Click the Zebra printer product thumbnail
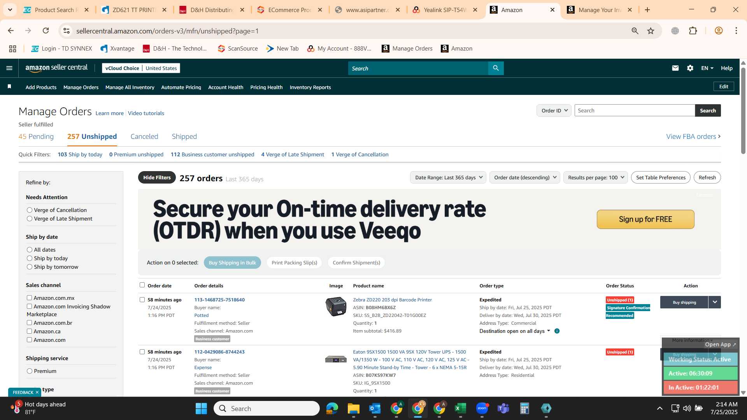Image resolution: width=747 pixels, height=420 pixels. tap(336, 307)
